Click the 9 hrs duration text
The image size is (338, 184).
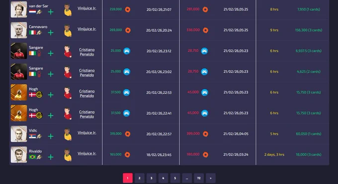coord(274,30)
